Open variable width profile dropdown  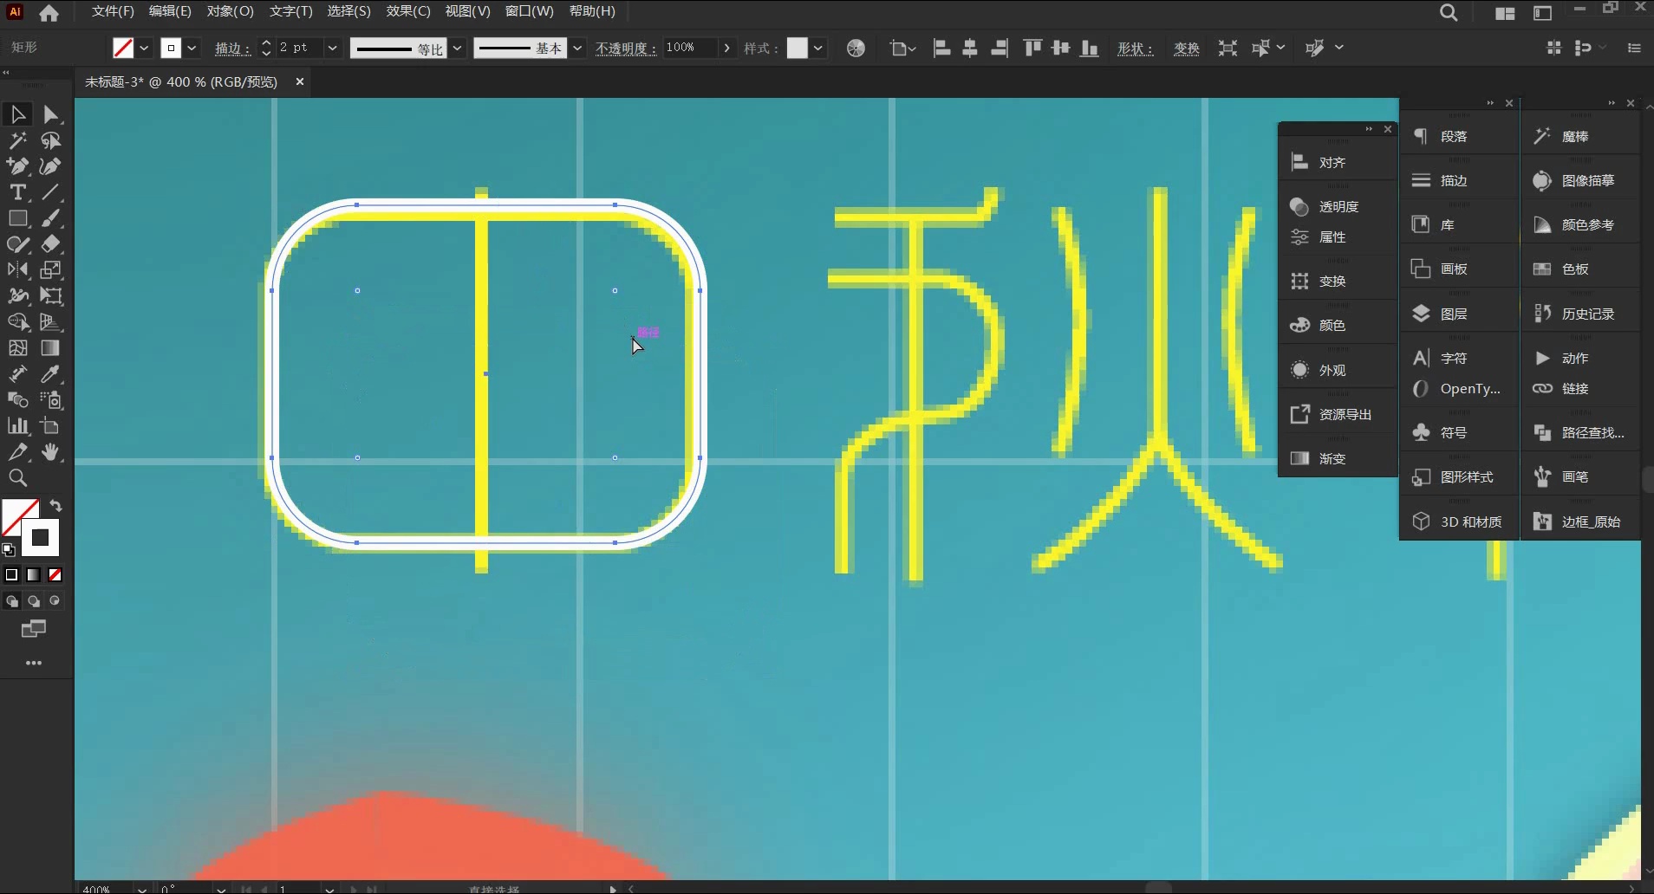pyautogui.click(x=457, y=49)
